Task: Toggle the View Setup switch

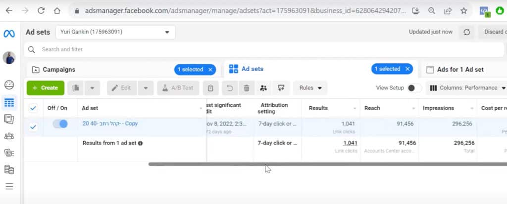Action: coord(414,88)
